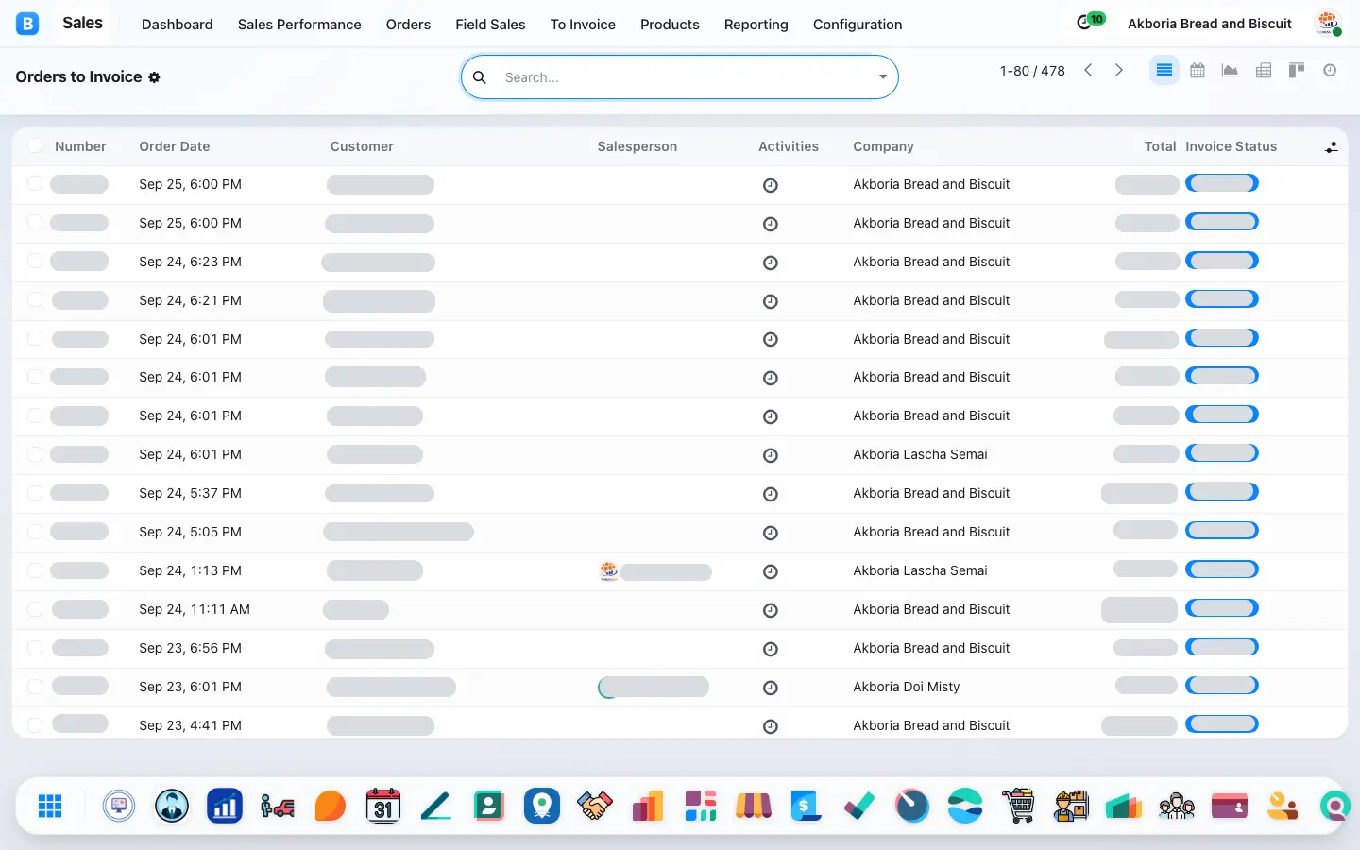
Task: Sort by the Order Date column header
Action: [x=175, y=146]
